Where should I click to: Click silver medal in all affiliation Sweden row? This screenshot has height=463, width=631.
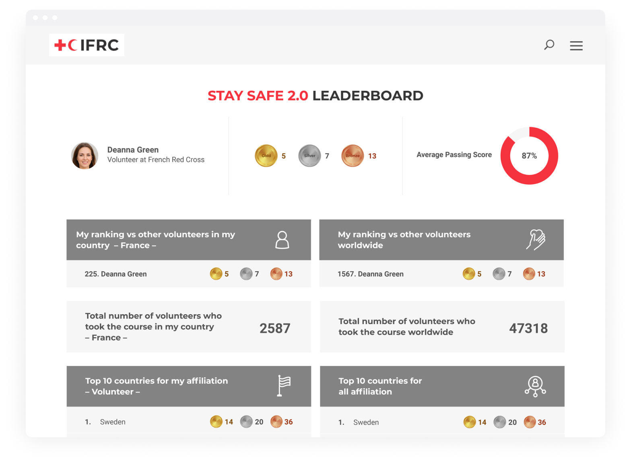[499, 422]
